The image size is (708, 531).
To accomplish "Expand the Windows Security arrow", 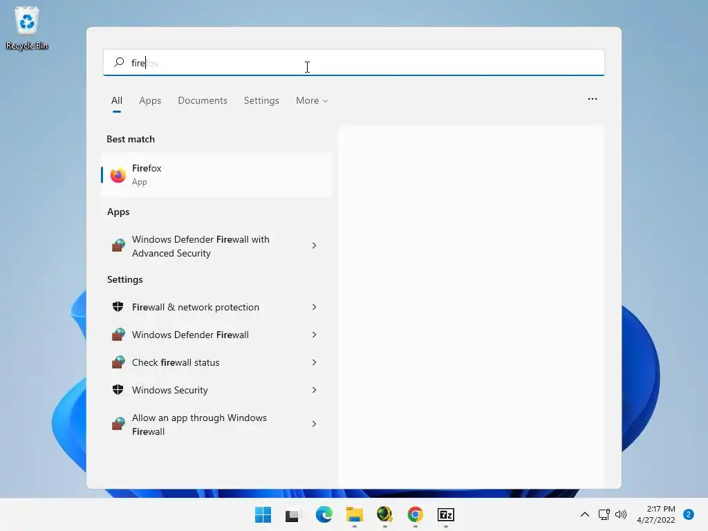I will 315,390.
